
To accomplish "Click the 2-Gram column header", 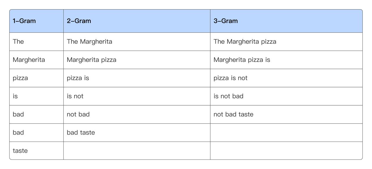I will point(79,21).
